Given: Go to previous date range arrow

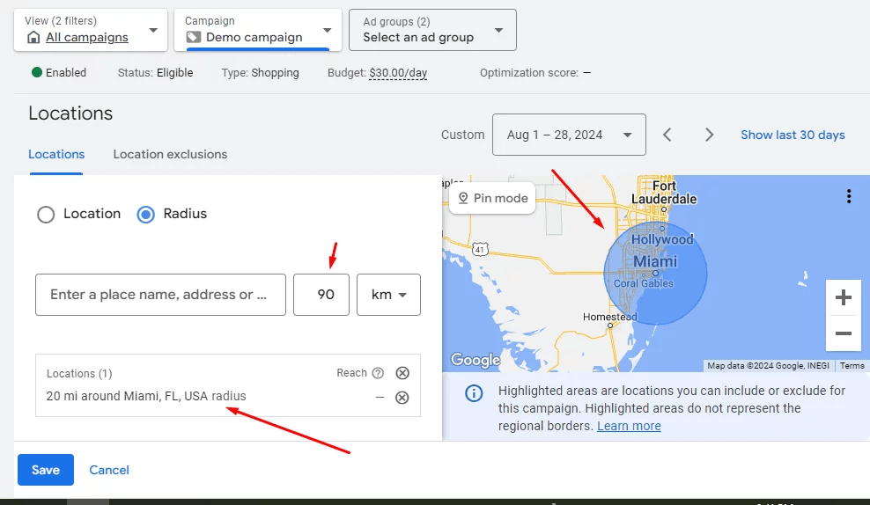Looking at the screenshot, I should [x=667, y=135].
